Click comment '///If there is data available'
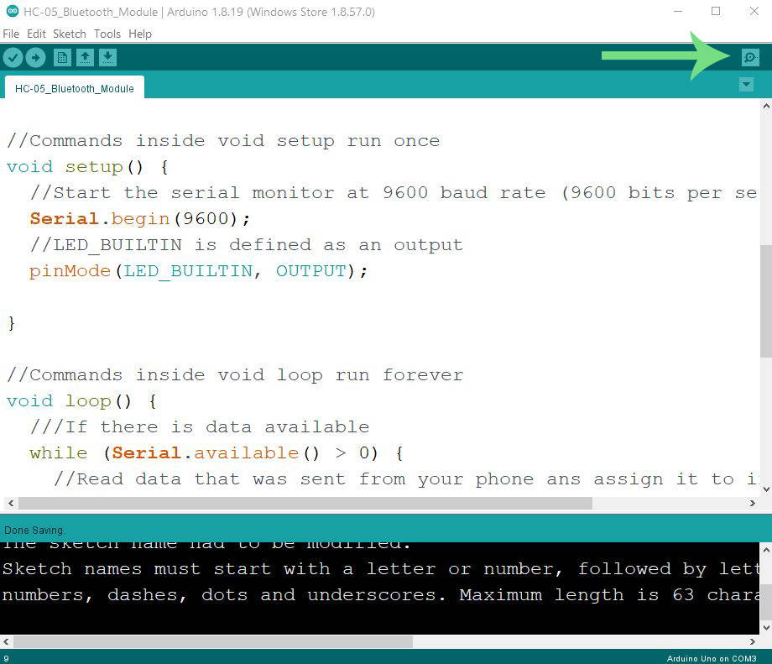 [200, 426]
